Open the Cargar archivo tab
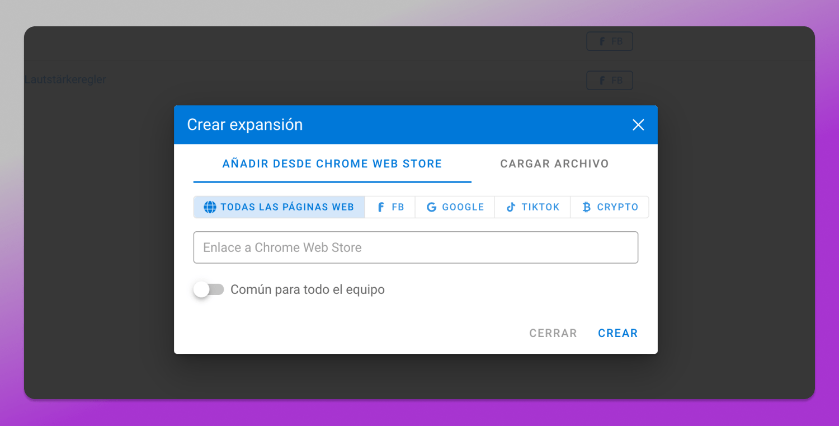839x426 pixels. click(554, 164)
